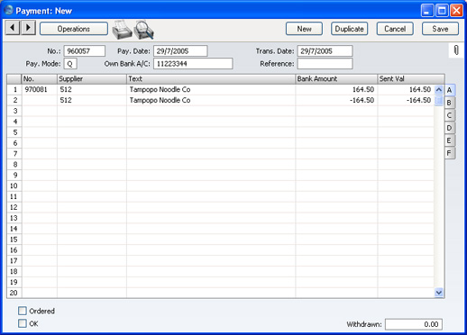Viewport: 467px width, 335px height.
Task: Tick the Ordered checkbox
Action: (x=23, y=311)
